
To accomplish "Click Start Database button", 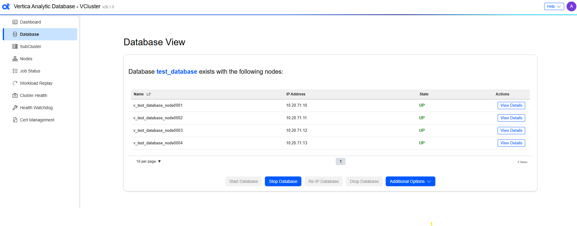I will click(243, 181).
